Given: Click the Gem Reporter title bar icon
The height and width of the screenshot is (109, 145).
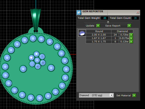Looking at the screenshot, I should [x=79, y=12].
